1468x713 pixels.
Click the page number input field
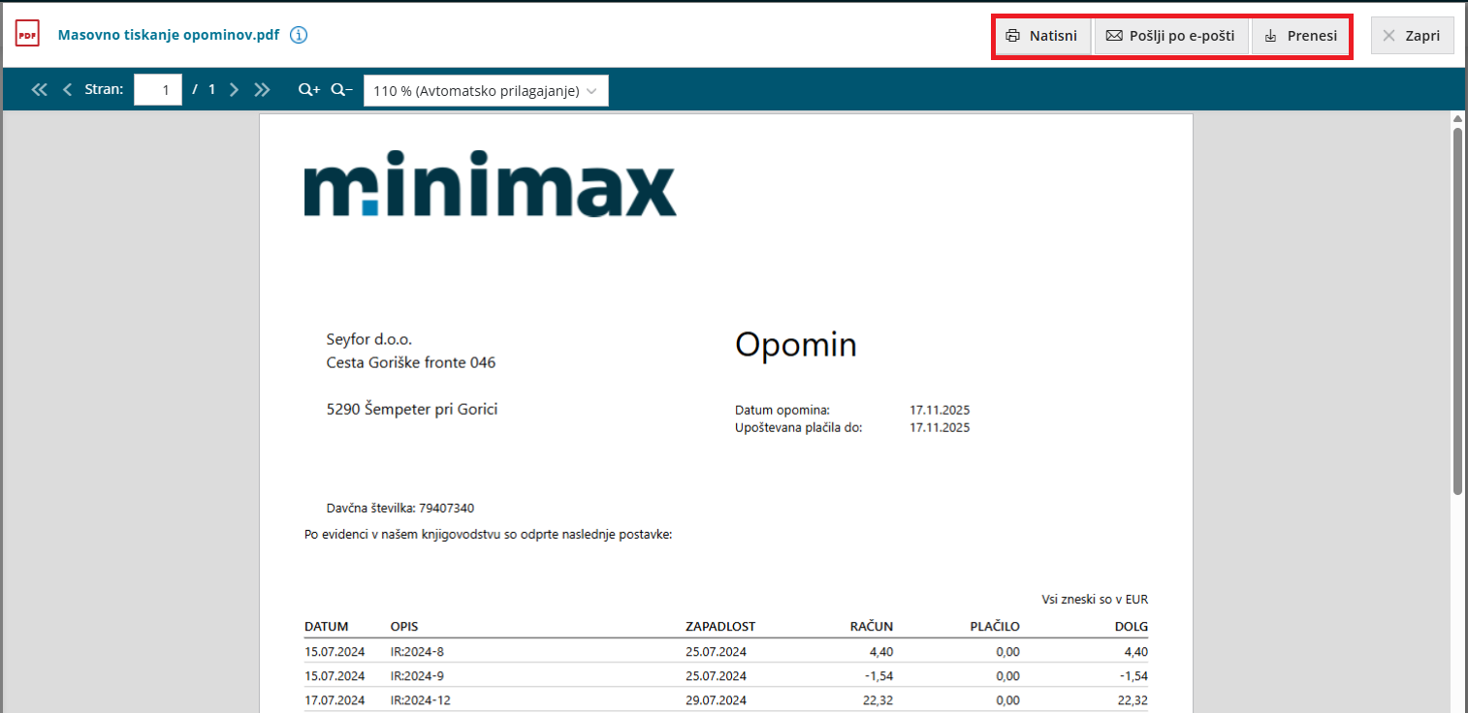[159, 90]
